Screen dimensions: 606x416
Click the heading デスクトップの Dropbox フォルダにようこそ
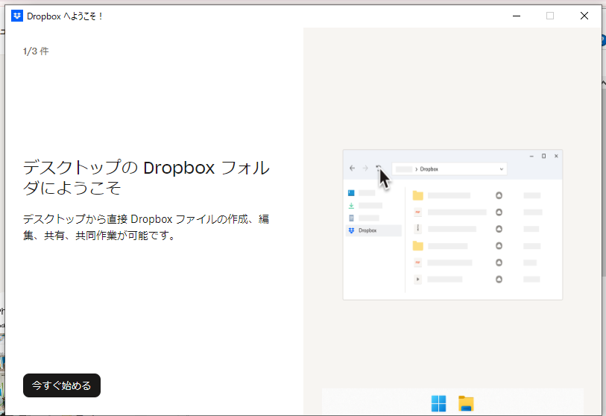[x=147, y=177]
